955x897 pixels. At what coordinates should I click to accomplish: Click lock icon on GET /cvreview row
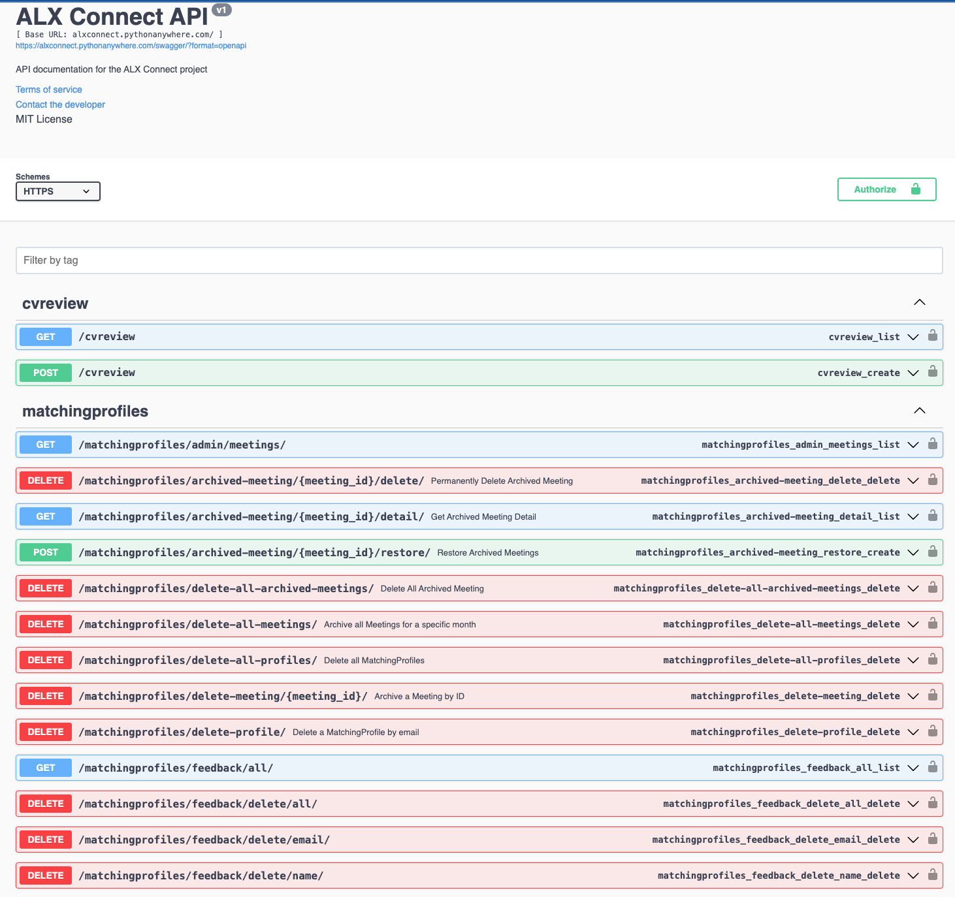(933, 336)
